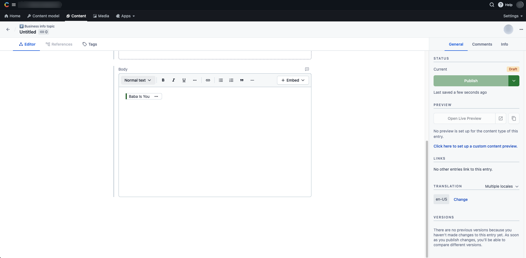Open the Media section
This screenshot has width=526, height=258.
click(101, 16)
